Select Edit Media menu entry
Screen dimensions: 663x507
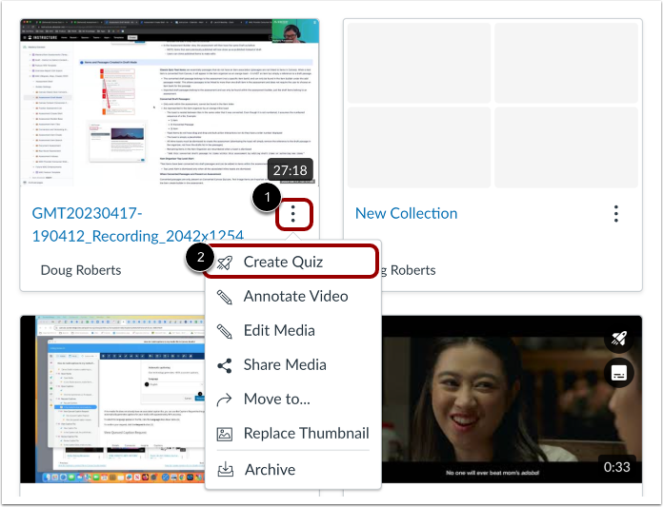[x=293, y=330]
